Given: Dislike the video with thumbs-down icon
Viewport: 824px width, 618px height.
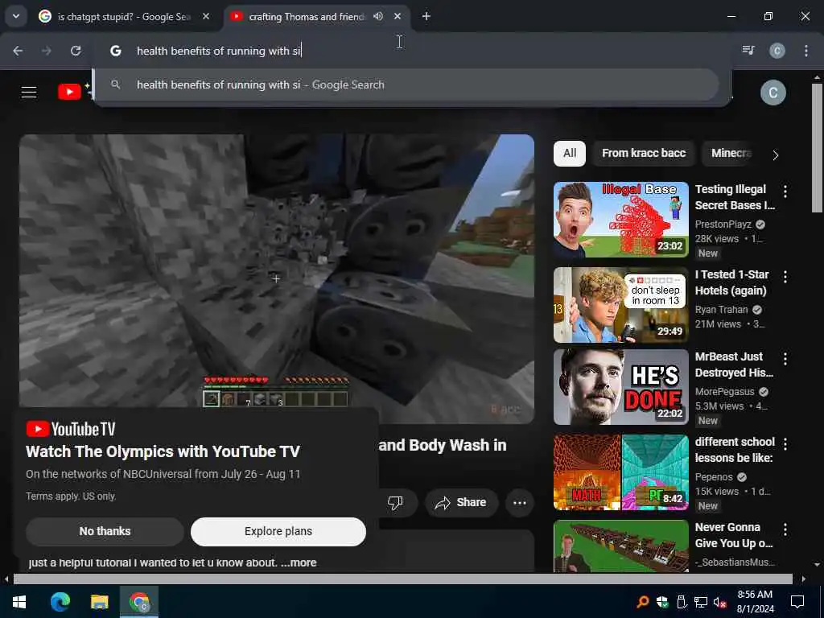Looking at the screenshot, I should point(395,503).
